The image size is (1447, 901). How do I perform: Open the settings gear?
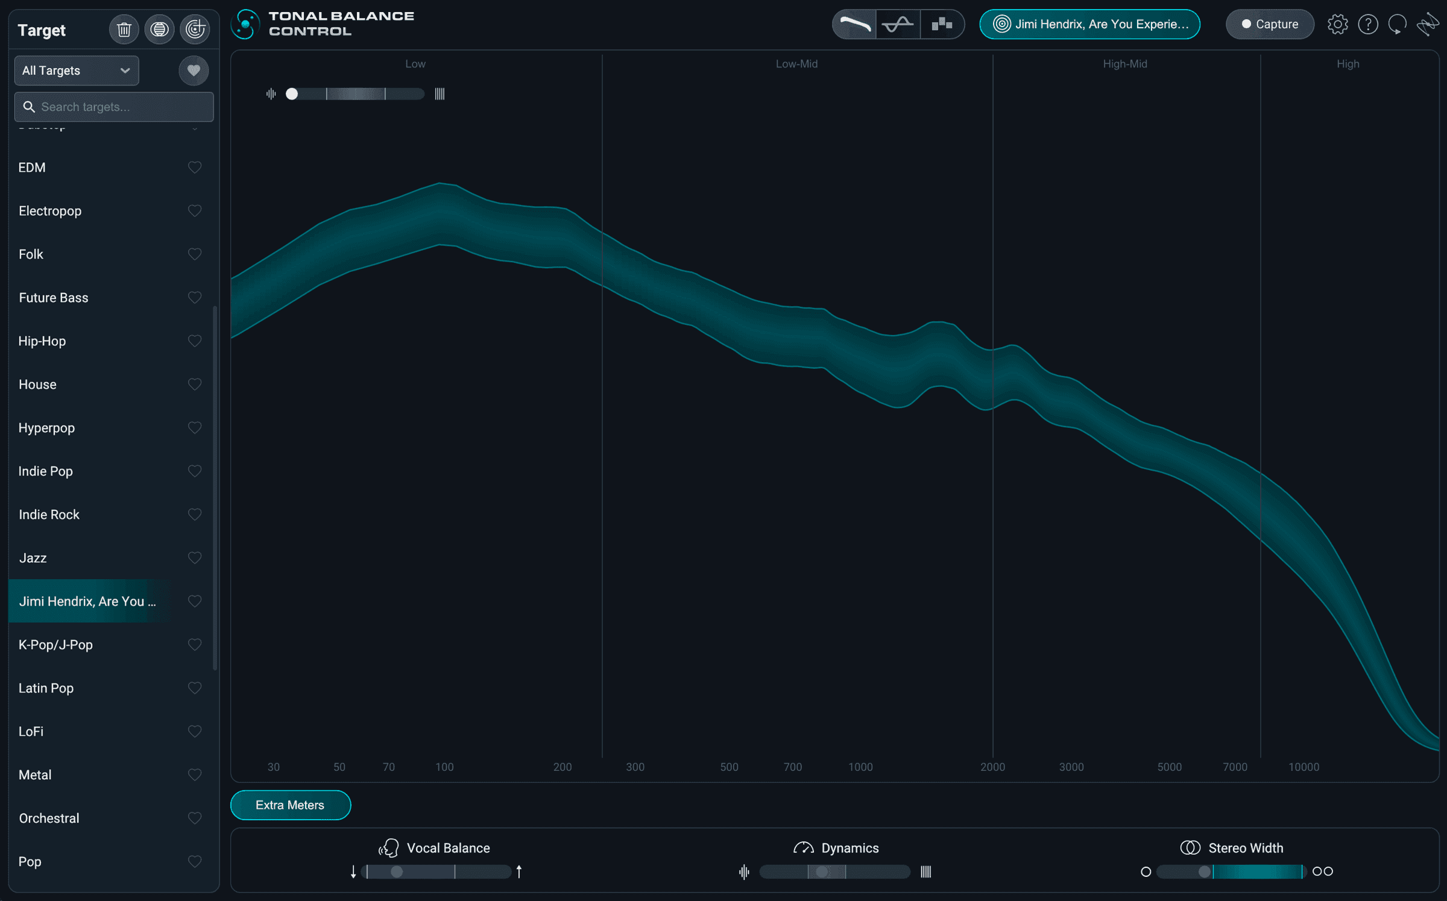pos(1337,24)
